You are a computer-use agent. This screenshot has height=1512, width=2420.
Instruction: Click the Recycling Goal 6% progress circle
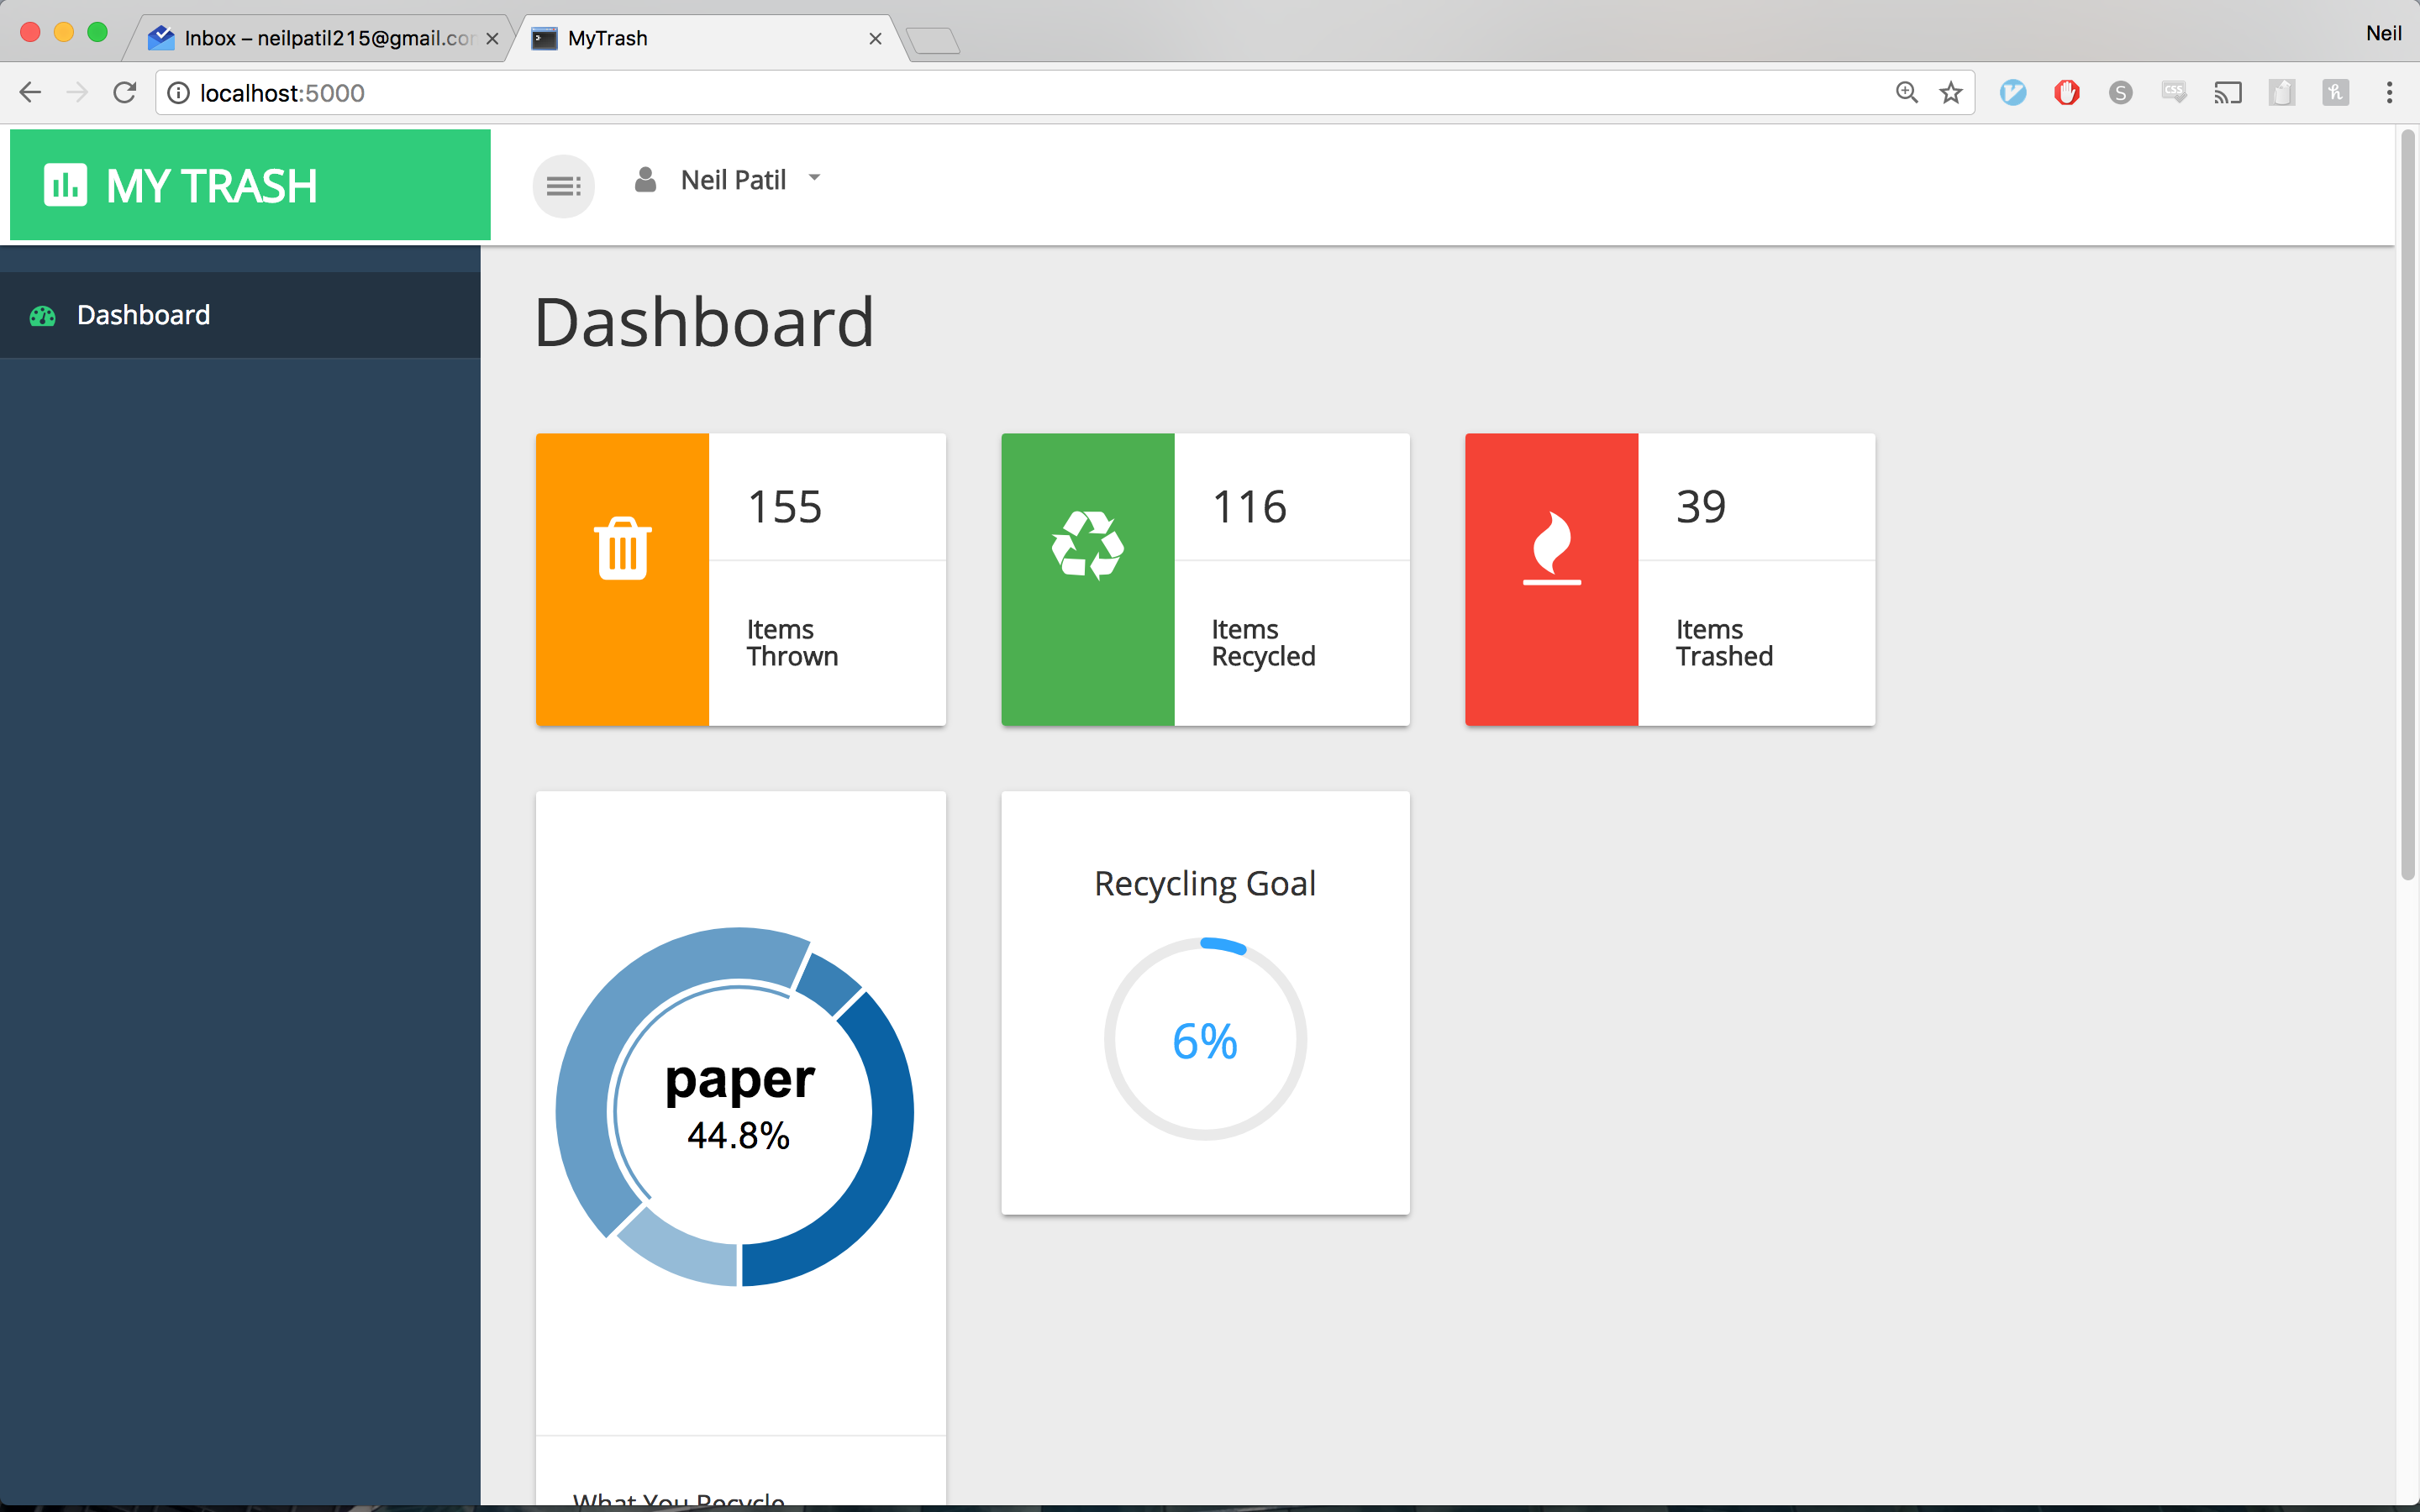[1205, 1040]
